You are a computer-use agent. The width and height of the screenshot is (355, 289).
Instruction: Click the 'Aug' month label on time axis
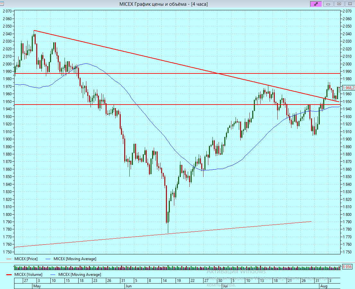(324, 286)
